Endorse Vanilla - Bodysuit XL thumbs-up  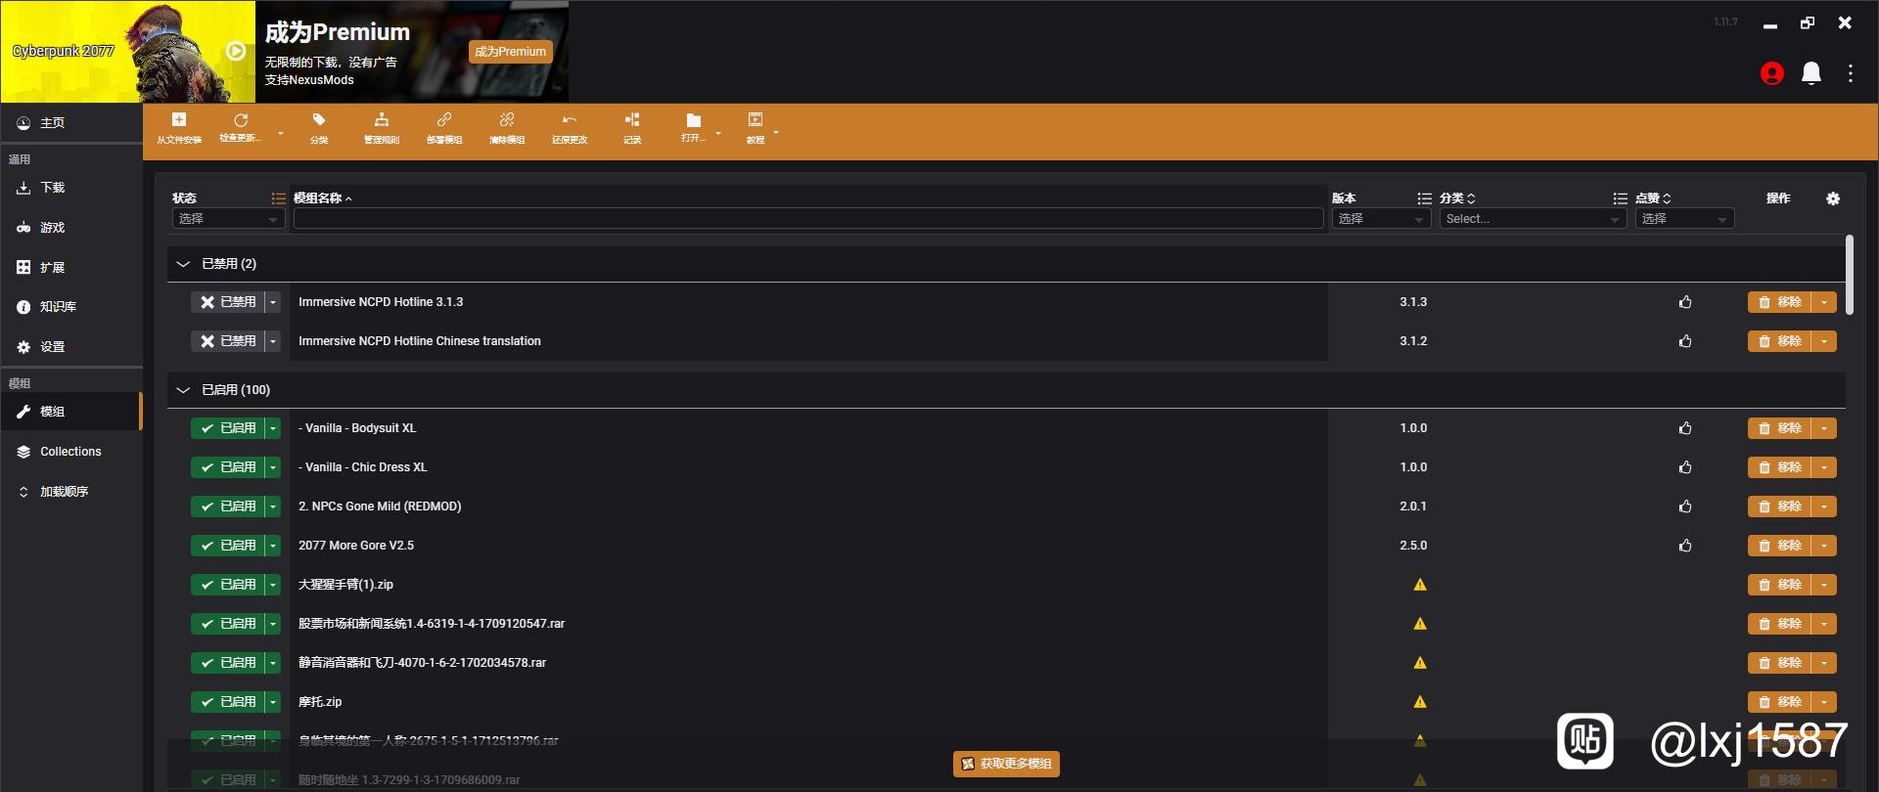point(1685,428)
